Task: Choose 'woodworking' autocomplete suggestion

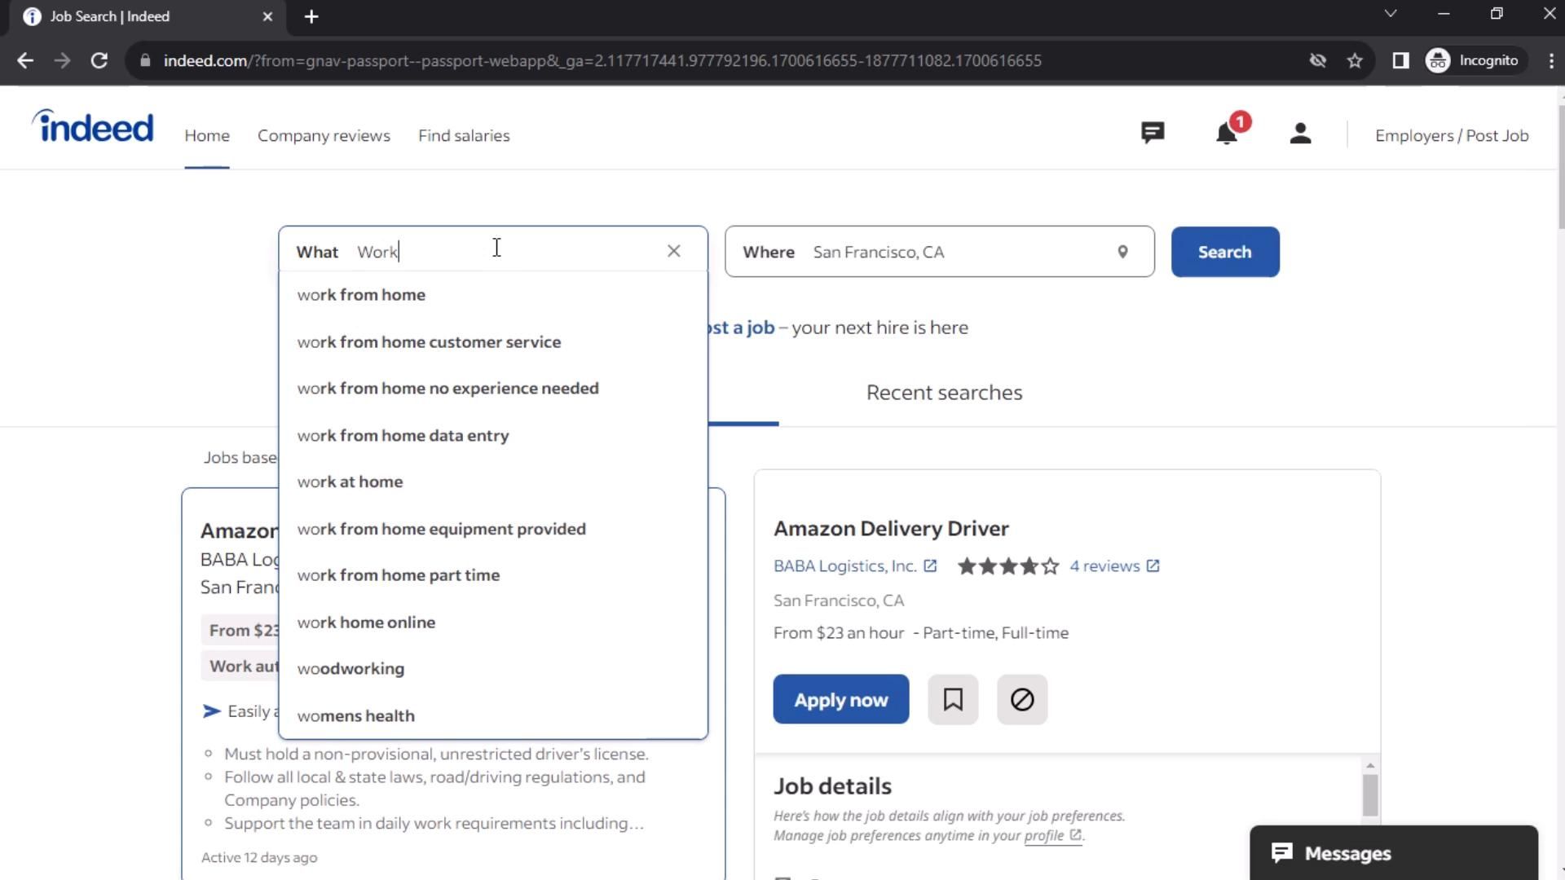Action: [350, 669]
